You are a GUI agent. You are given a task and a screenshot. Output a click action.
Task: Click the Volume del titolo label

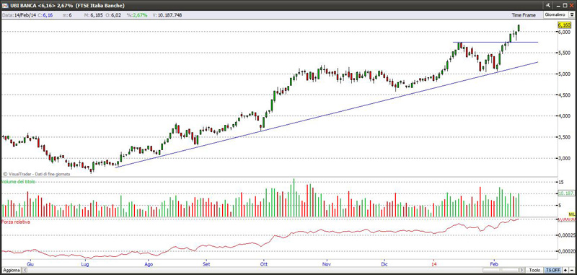19,181
